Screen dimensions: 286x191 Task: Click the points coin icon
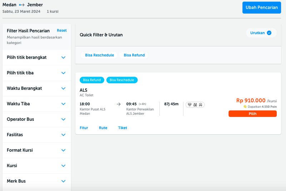245,107
